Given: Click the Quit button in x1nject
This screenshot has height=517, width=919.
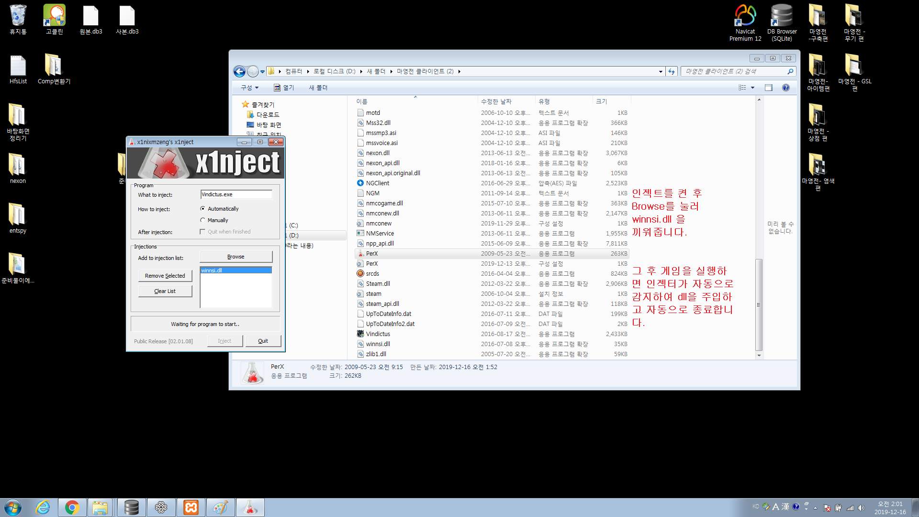Looking at the screenshot, I should tap(263, 341).
